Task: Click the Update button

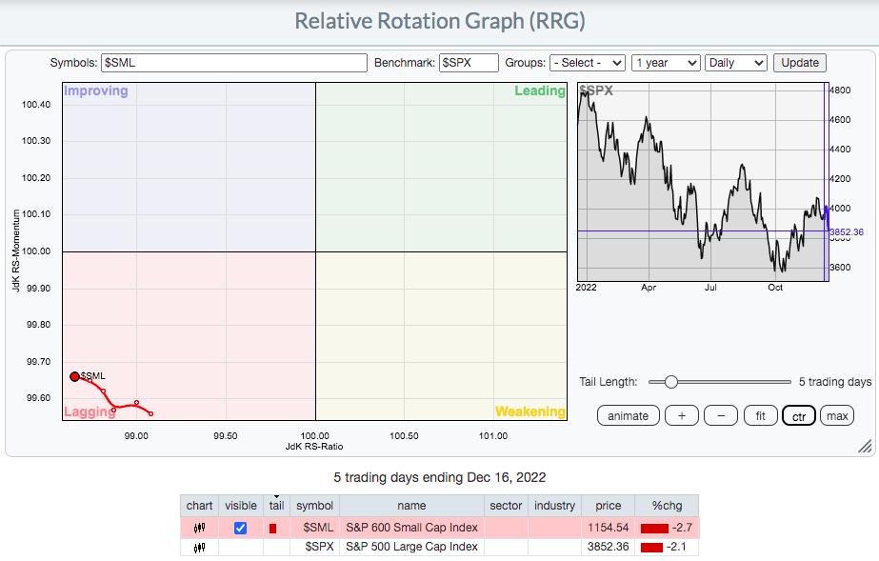Action: pyautogui.click(x=800, y=63)
